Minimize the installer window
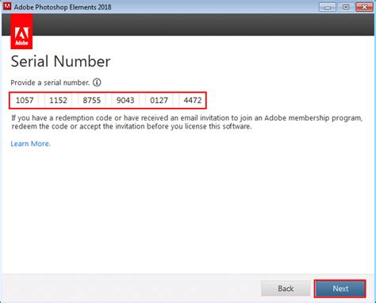 [328, 7]
